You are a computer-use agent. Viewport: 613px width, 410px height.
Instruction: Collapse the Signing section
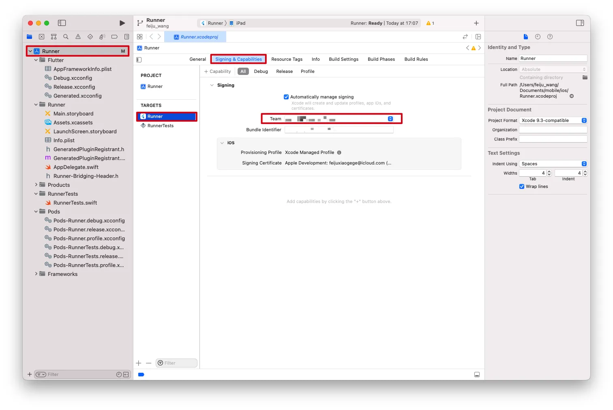(x=212, y=85)
